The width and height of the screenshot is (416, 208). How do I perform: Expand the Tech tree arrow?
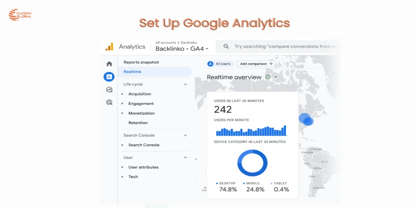[122, 177]
